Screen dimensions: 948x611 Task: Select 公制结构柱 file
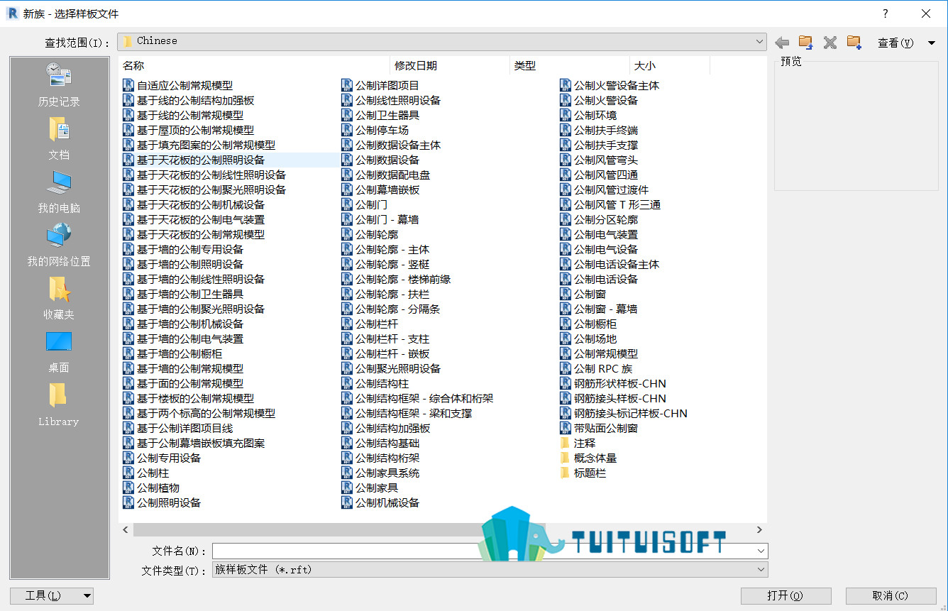click(375, 383)
